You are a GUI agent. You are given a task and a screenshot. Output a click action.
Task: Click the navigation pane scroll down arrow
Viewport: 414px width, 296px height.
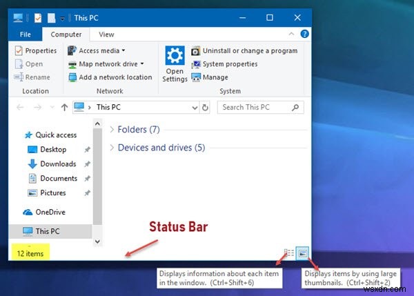pos(97,241)
